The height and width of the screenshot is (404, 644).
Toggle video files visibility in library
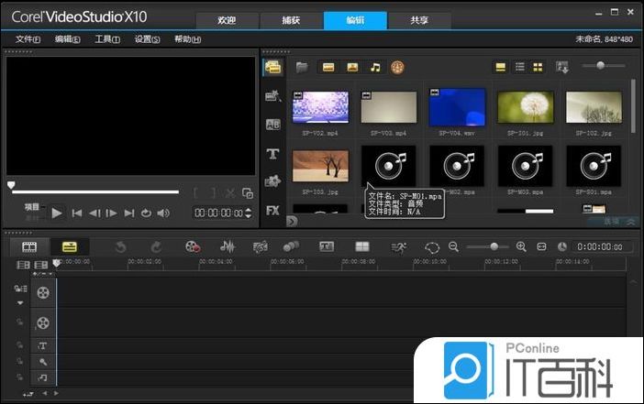pos(328,67)
